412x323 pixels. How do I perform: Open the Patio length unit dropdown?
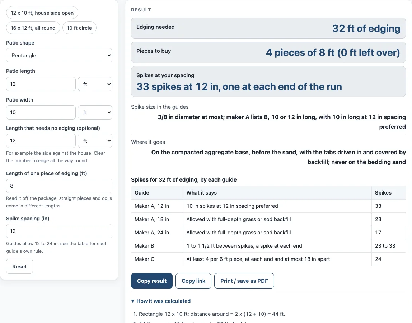point(95,84)
